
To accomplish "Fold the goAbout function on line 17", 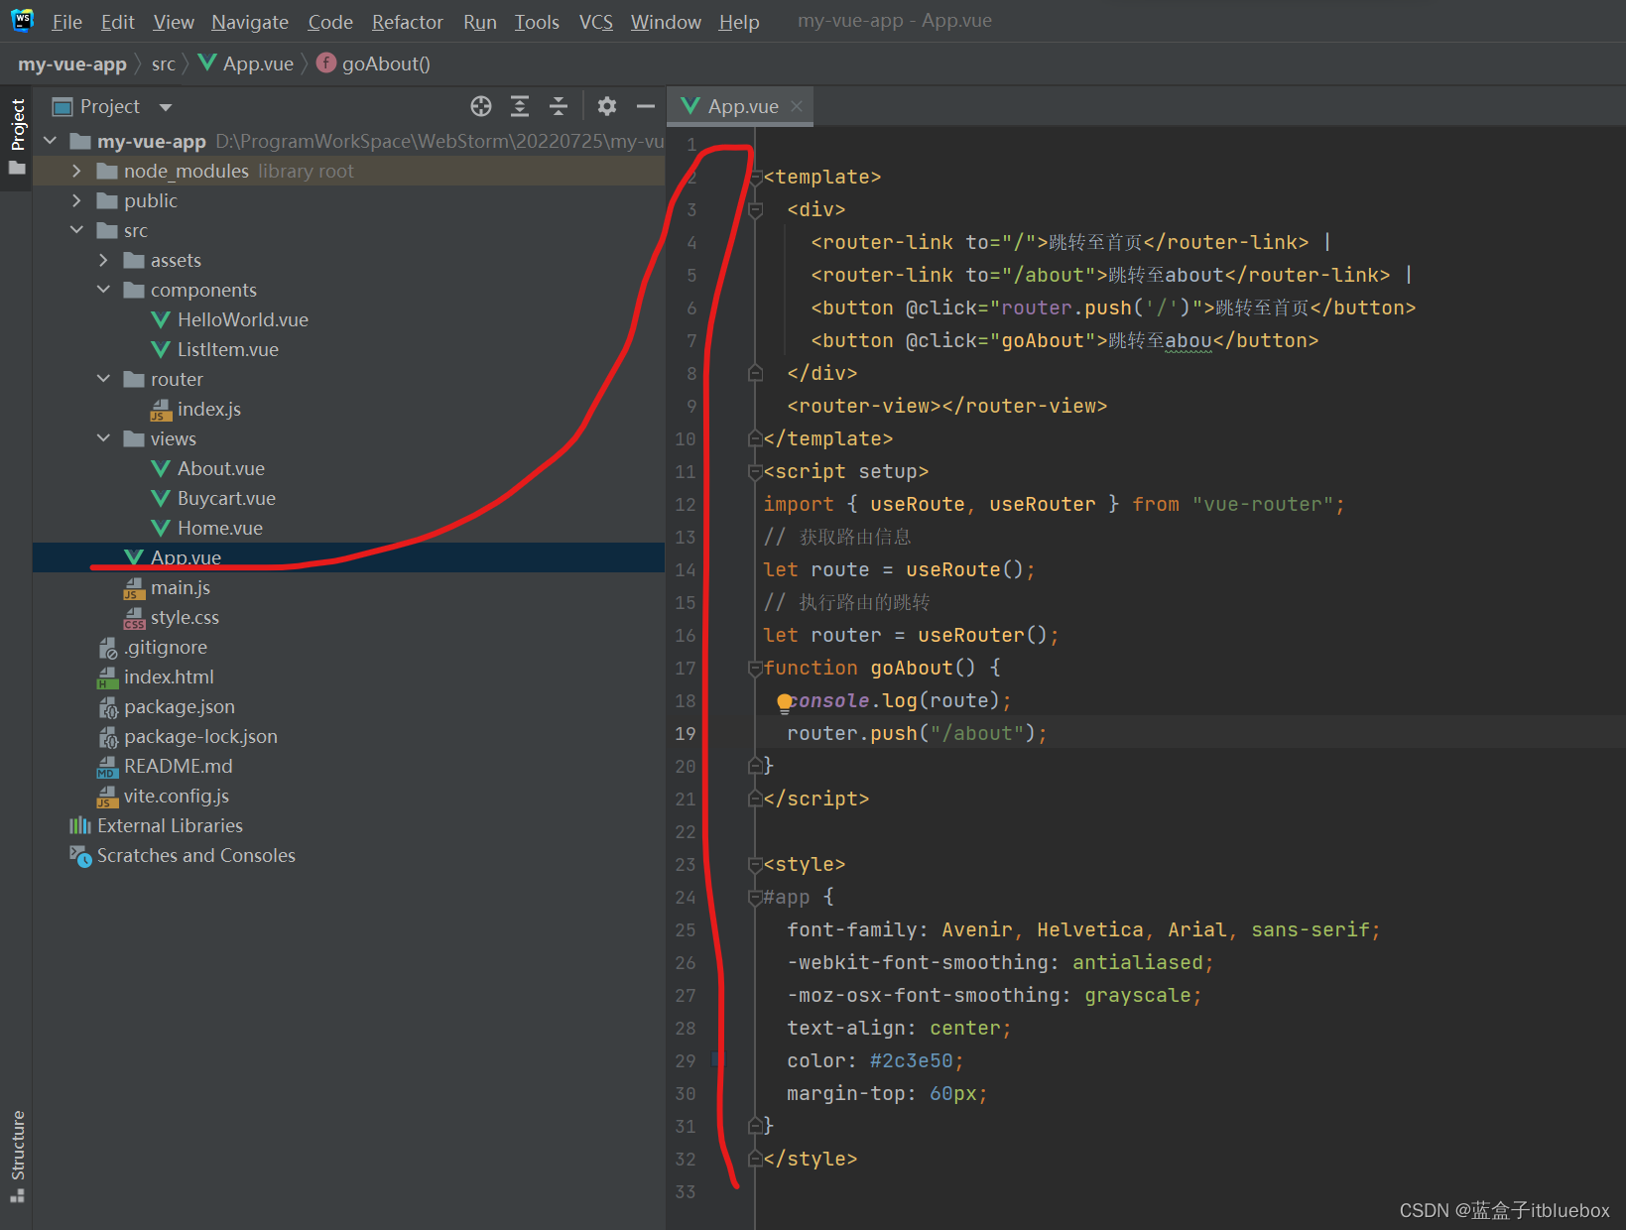I will 755,668.
